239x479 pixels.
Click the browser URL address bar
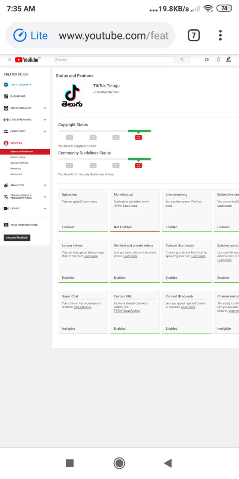click(x=114, y=36)
